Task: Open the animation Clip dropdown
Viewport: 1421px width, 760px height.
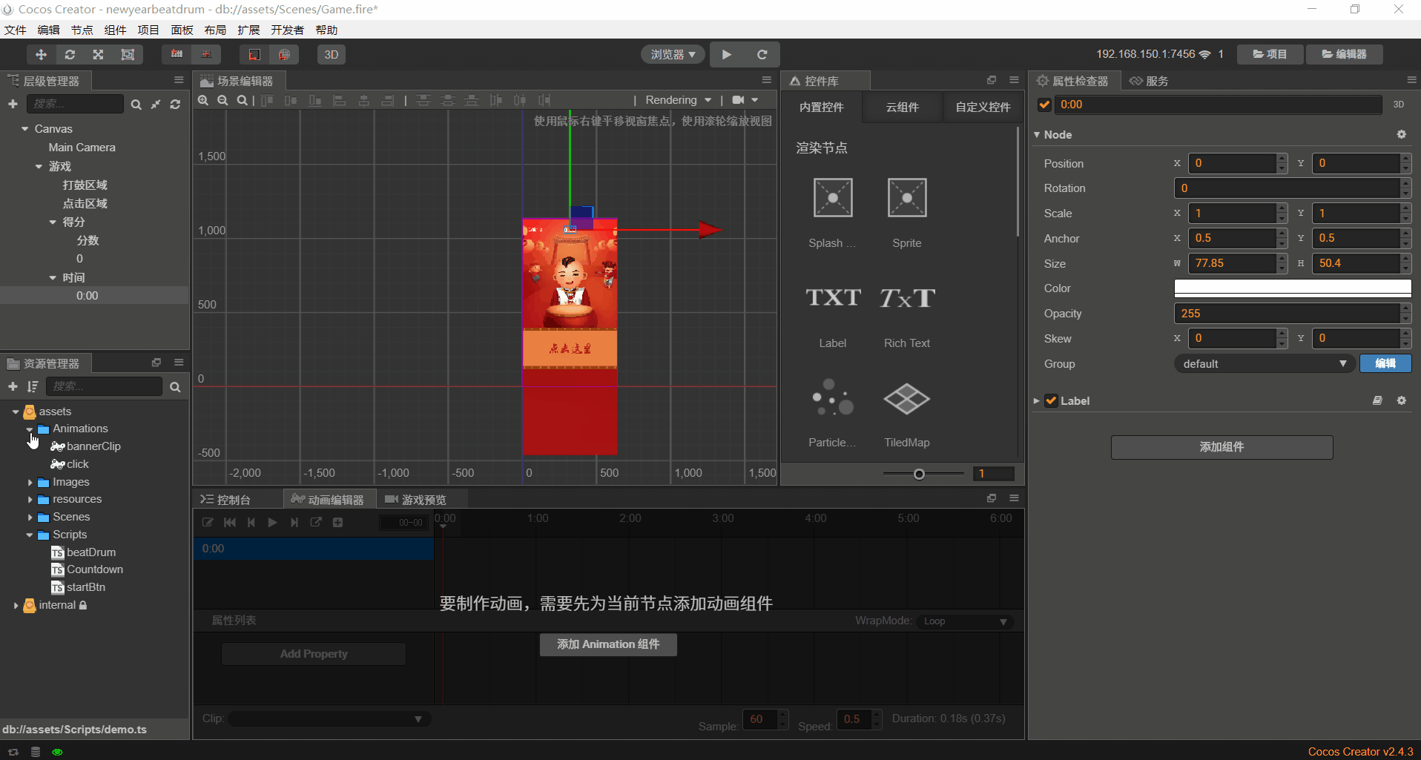Action: (329, 719)
